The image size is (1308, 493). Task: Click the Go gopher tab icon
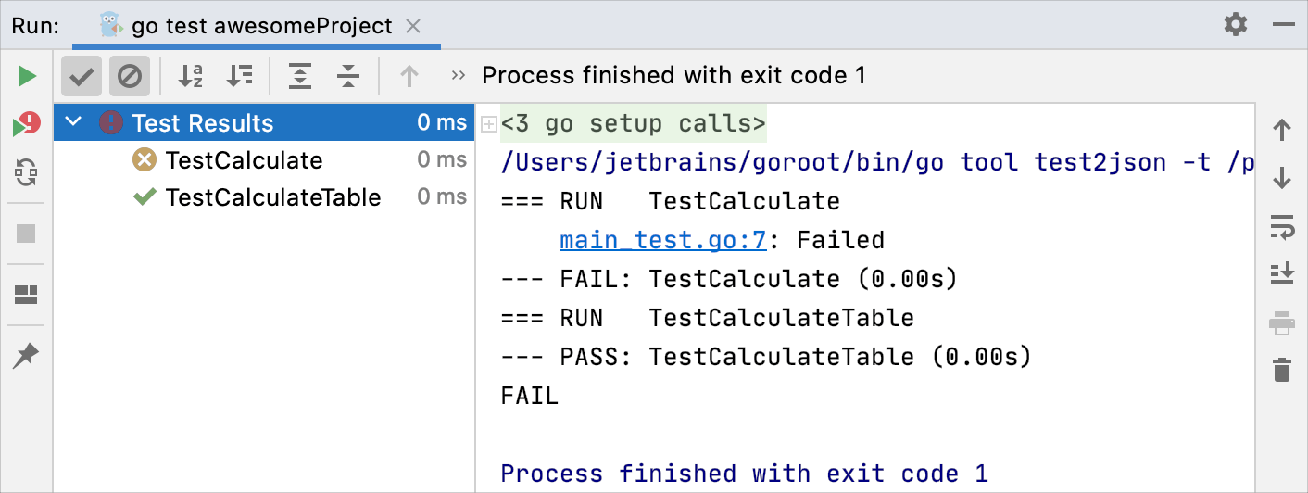[x=111, y=25]
